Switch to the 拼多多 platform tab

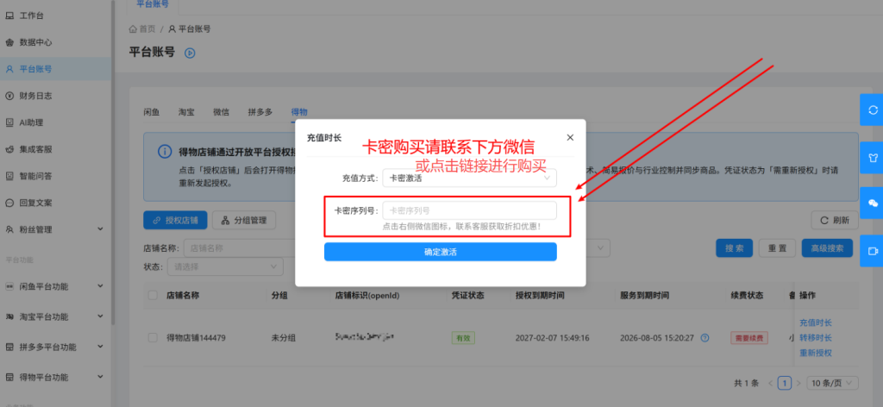click(x=260, y=112)
